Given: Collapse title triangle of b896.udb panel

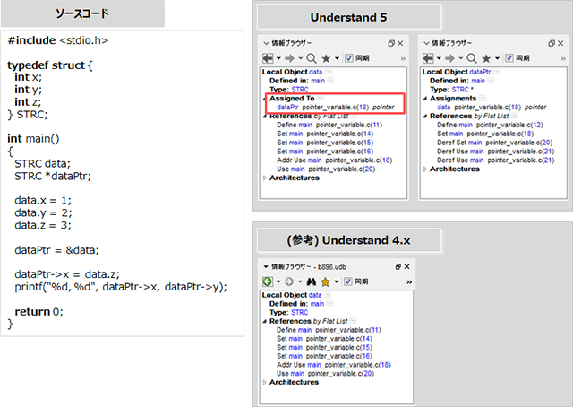Looking at the screenshot, I should click(x=266, y=267).
